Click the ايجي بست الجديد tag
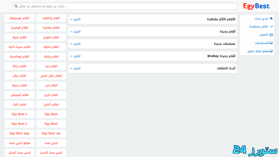The width and height of the screenshot is (279, 157). click(51, 153)
